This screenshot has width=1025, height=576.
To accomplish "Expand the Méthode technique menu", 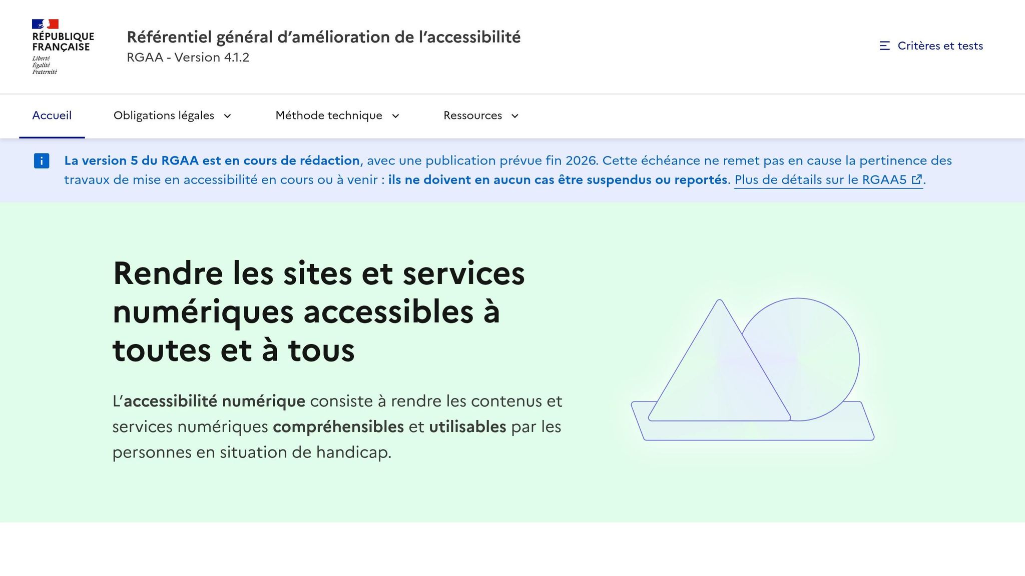I will (328, 115).
